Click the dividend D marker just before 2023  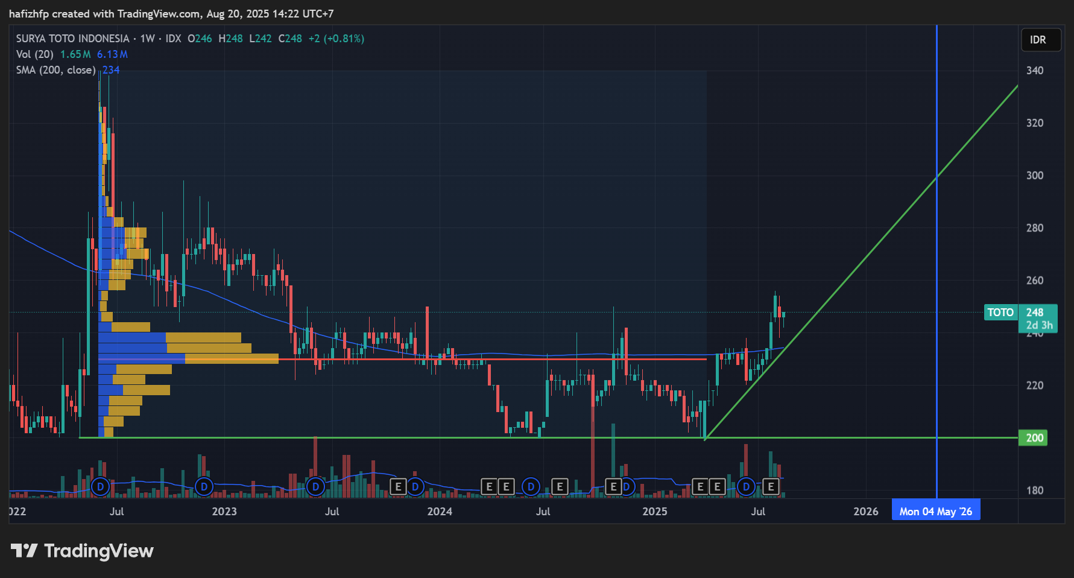coord(204,486)
